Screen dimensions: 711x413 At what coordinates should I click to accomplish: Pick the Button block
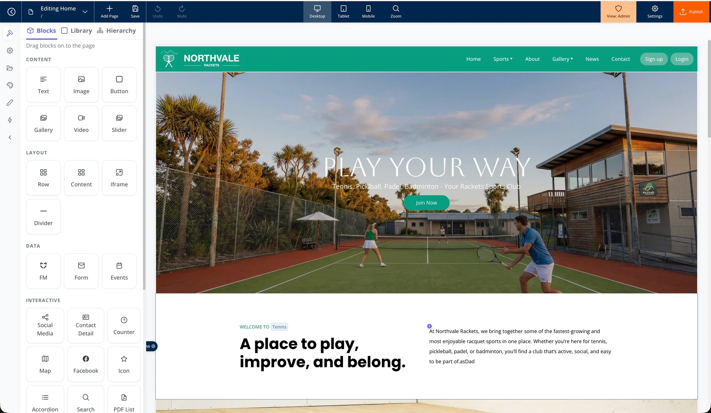(x=119, y=85)
